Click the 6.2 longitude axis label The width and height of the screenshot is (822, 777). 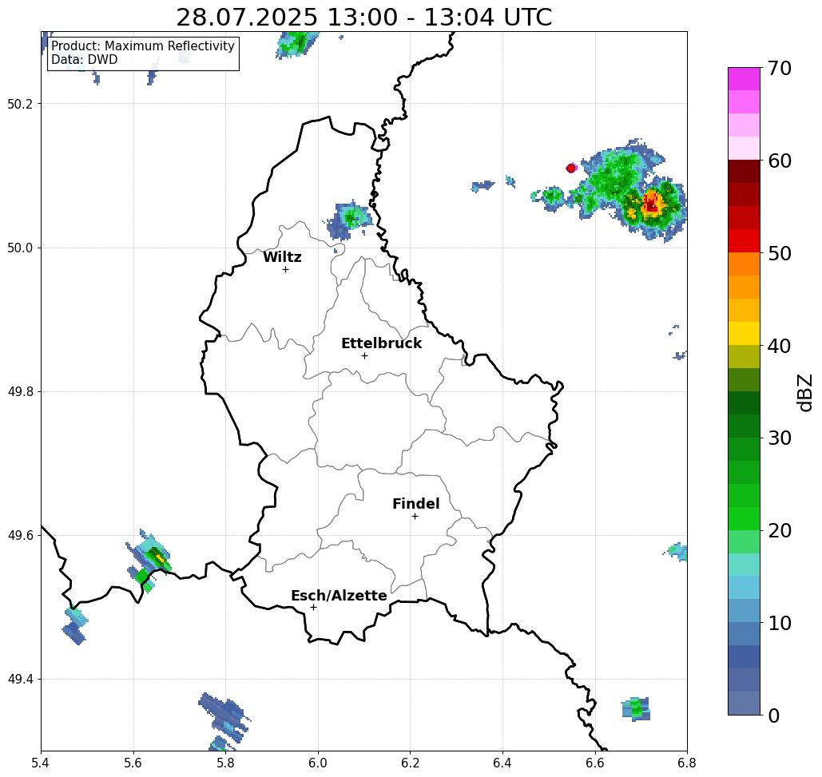(x=411, y=763)
